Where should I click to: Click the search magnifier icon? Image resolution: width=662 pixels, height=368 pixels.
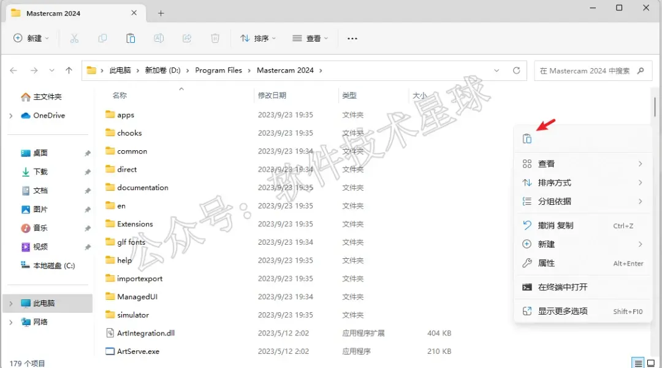[641, 71]
